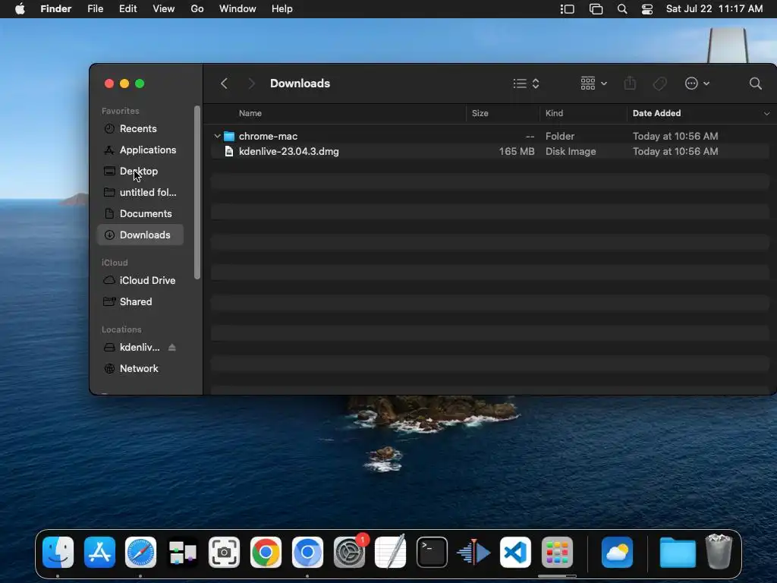The height and width of the screenshot is (583, 777).
Task: Sort by the Kind column header
Action: pos(554,113)
